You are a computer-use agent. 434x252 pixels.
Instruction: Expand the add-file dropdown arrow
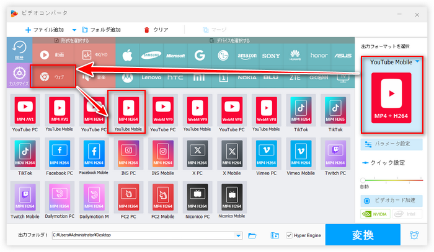pyautogui.click(x=74, y=30)
